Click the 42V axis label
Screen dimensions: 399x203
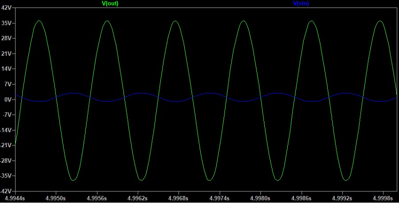click(6, 8)
